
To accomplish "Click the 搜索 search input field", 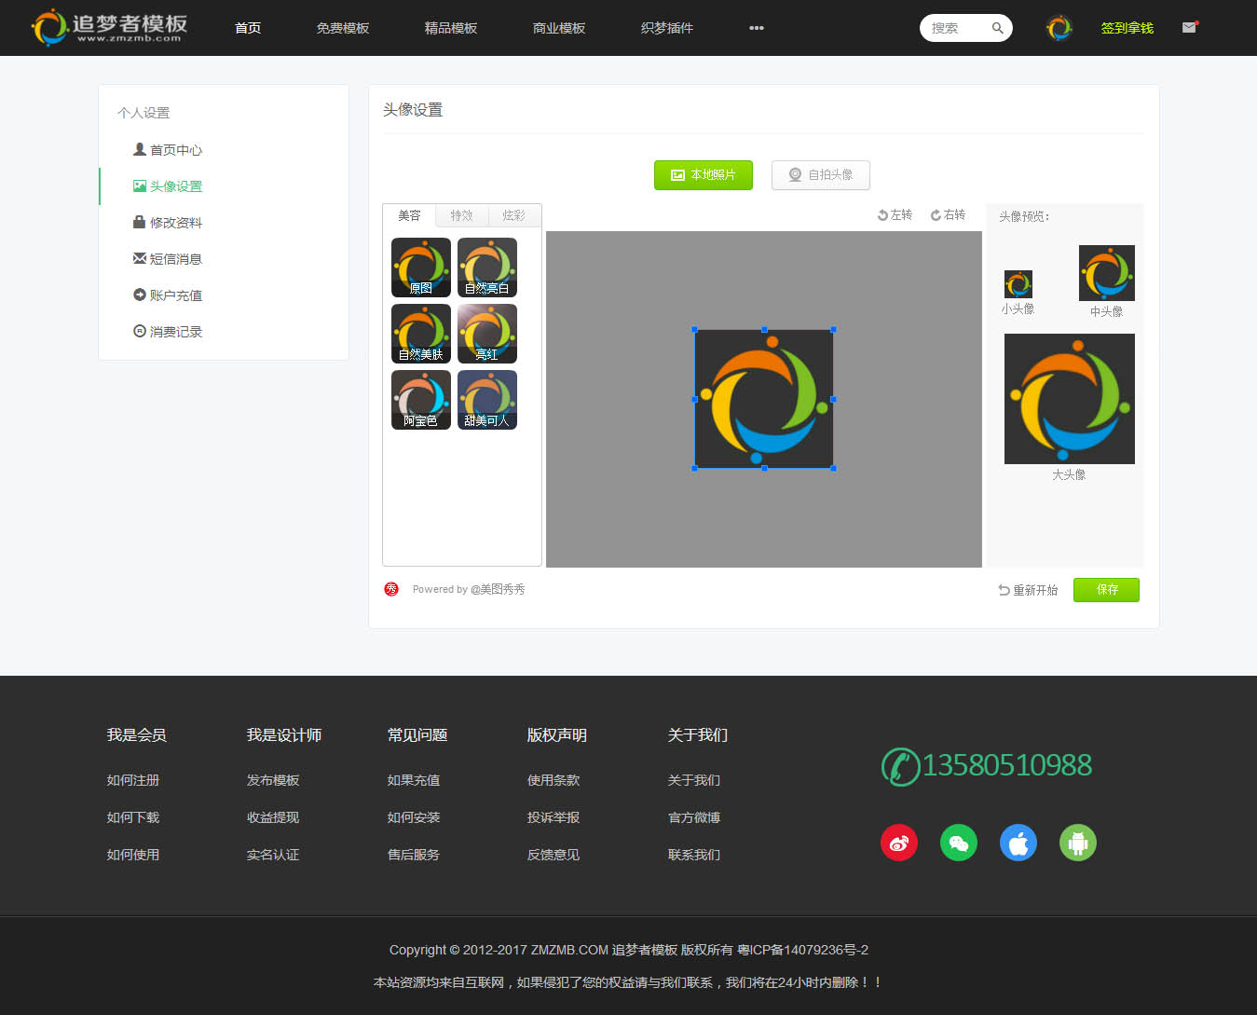I will pos(952,28).
